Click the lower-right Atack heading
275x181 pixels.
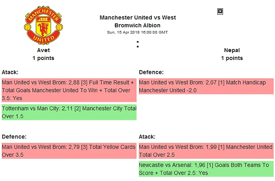coord(147,137)
